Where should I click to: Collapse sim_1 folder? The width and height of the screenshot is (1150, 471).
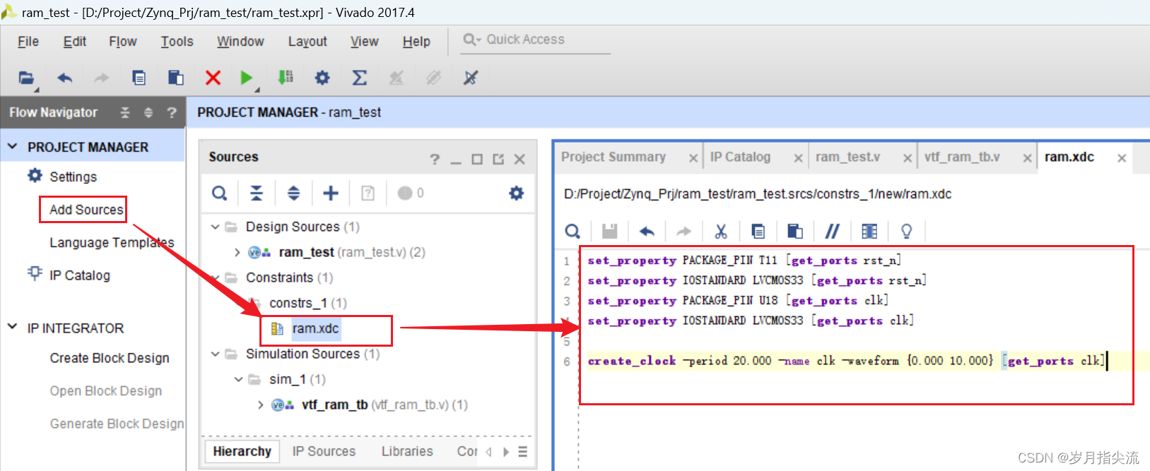point(238,379)
